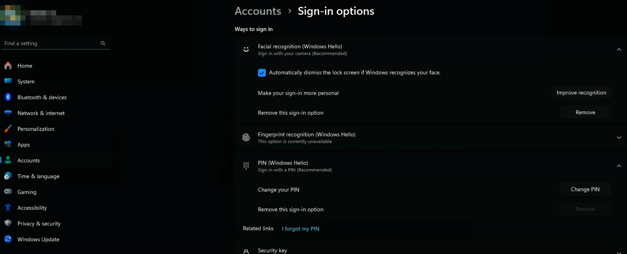Click 'Sign in with your camera (Recommended)' text
Viewport: 627px width, 254px height.
click(x=302, y=54)
